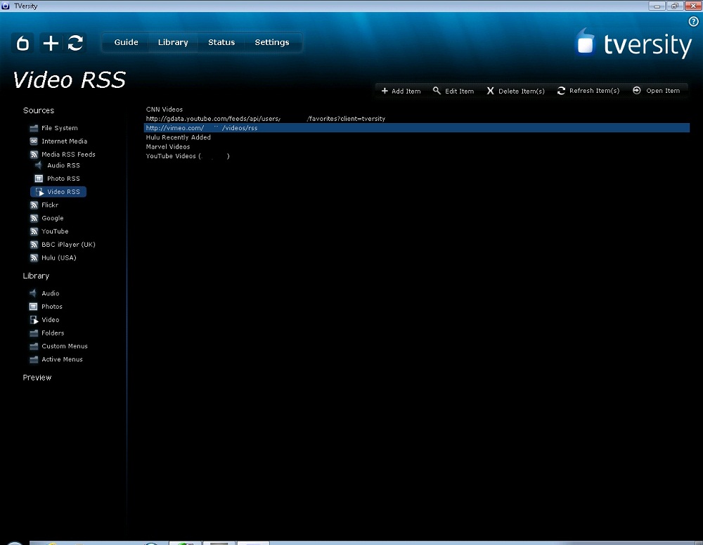
Task: Click the Add Item button
Action: (401, 91)
